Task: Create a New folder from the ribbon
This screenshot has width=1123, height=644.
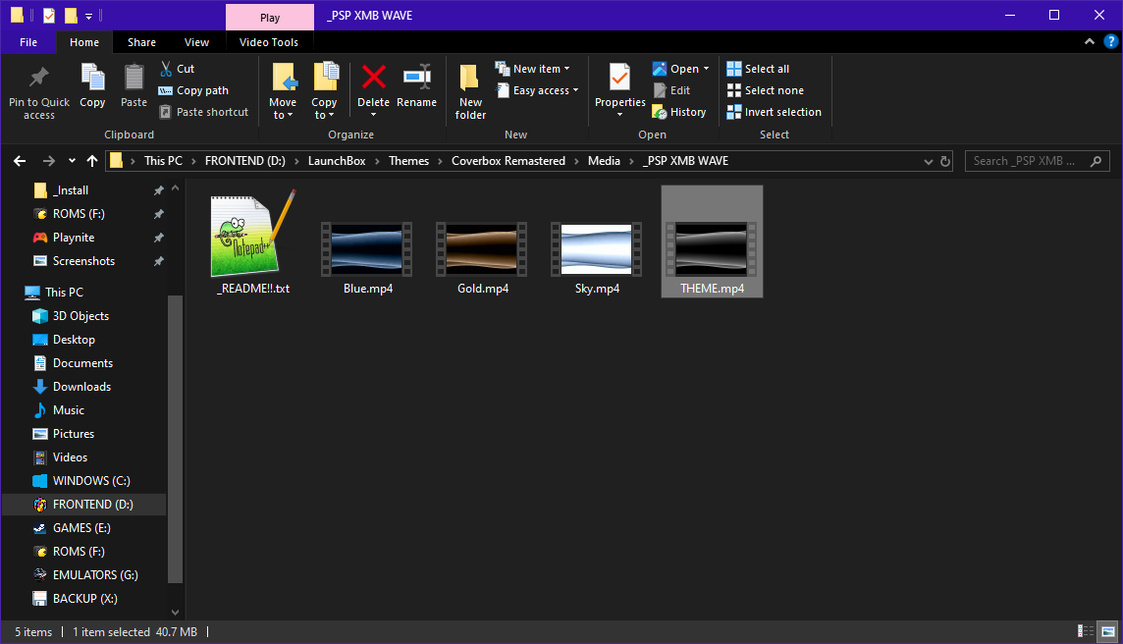Action: [470, 91]
